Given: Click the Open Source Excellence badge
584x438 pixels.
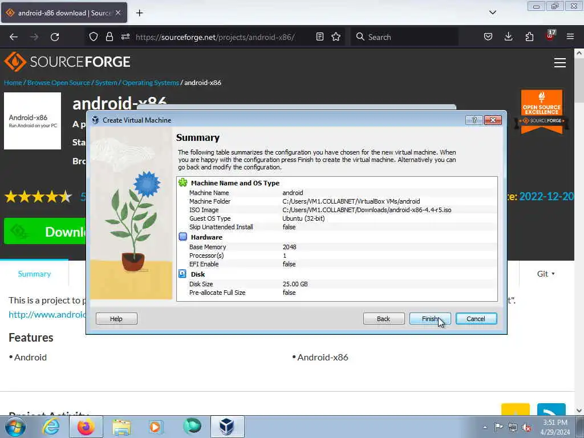Looking at the screenshot, I should pos(542,111).
